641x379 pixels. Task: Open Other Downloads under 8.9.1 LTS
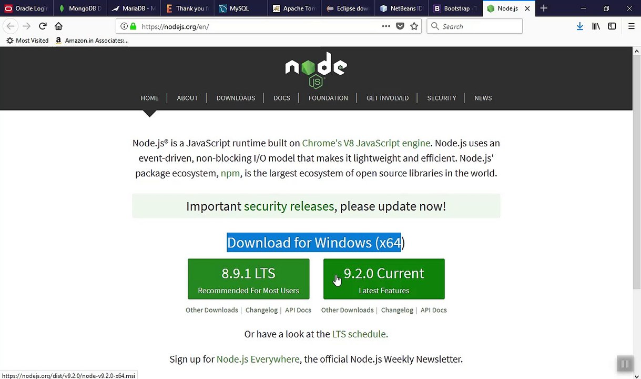212,310
